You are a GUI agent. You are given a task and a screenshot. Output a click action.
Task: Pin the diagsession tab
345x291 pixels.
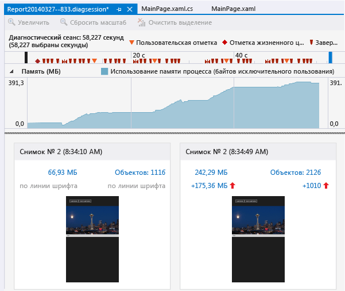(x=119, y=9)
